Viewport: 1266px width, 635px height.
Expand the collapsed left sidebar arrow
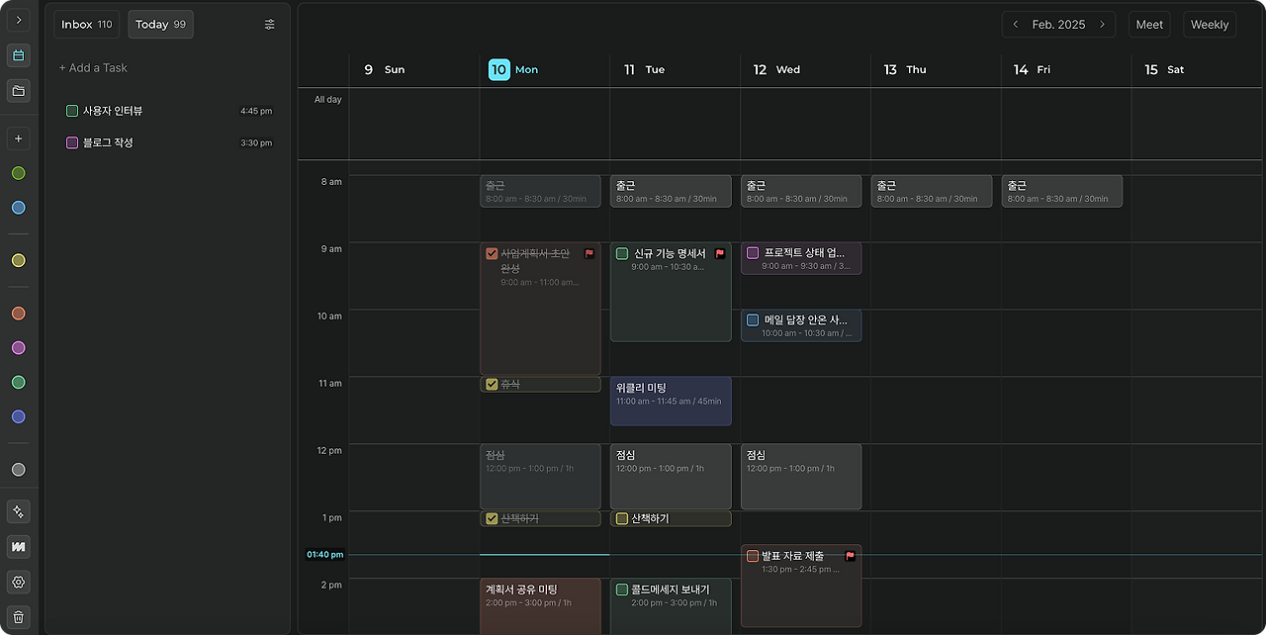point(18,20)
